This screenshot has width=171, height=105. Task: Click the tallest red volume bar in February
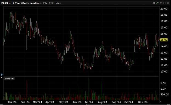[x=27, y=90]
